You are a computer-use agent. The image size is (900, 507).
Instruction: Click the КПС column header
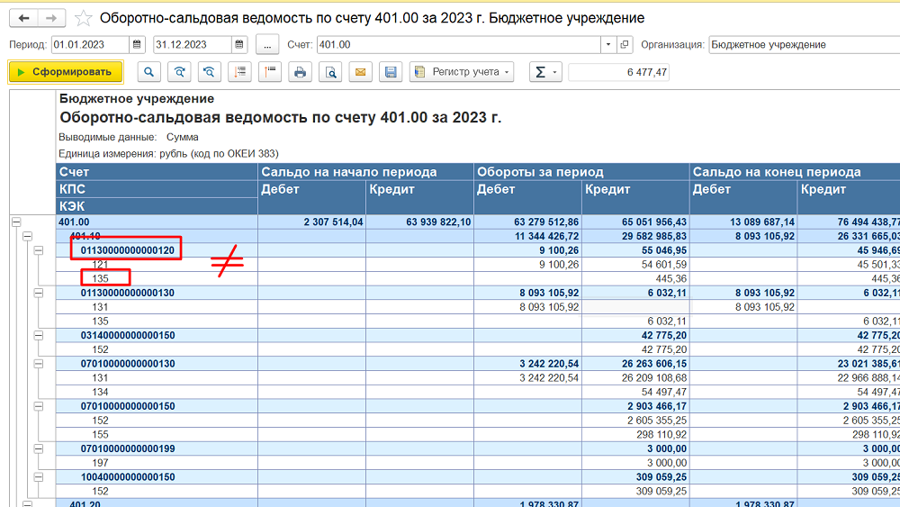click(x=157, y=189)
